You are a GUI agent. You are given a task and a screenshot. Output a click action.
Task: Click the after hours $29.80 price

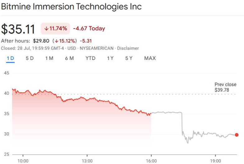click(x=41, y=41)
